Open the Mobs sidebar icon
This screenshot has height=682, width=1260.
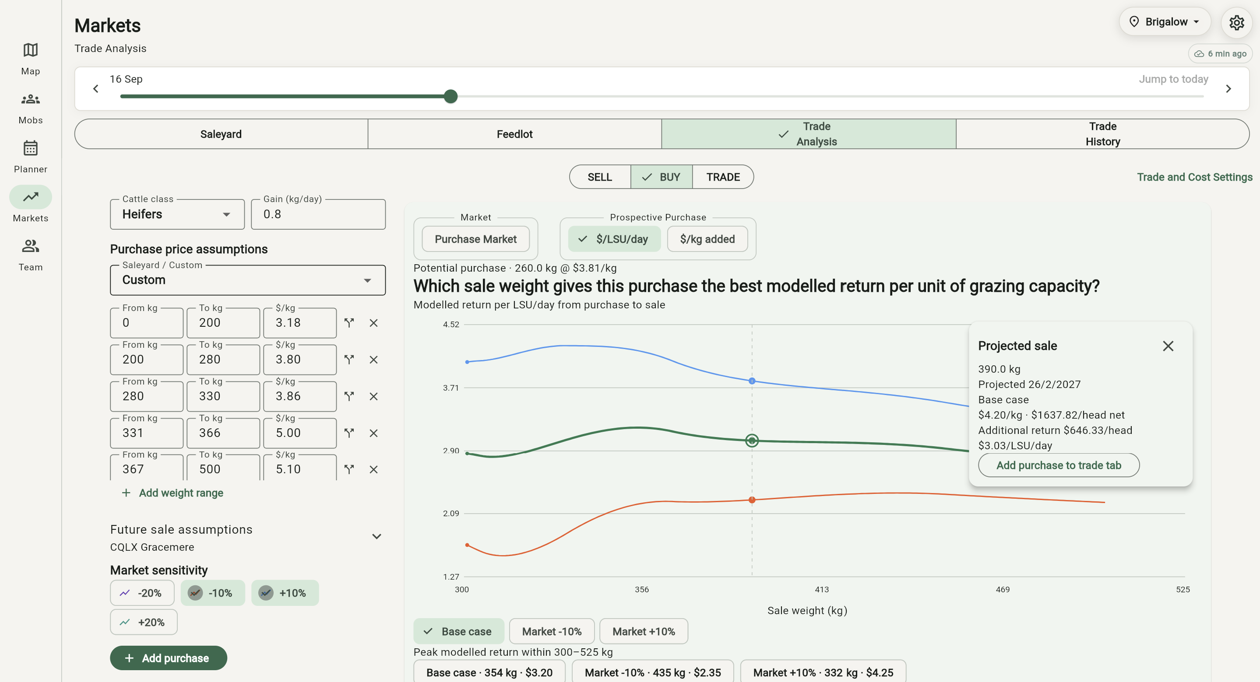(30, 99)
